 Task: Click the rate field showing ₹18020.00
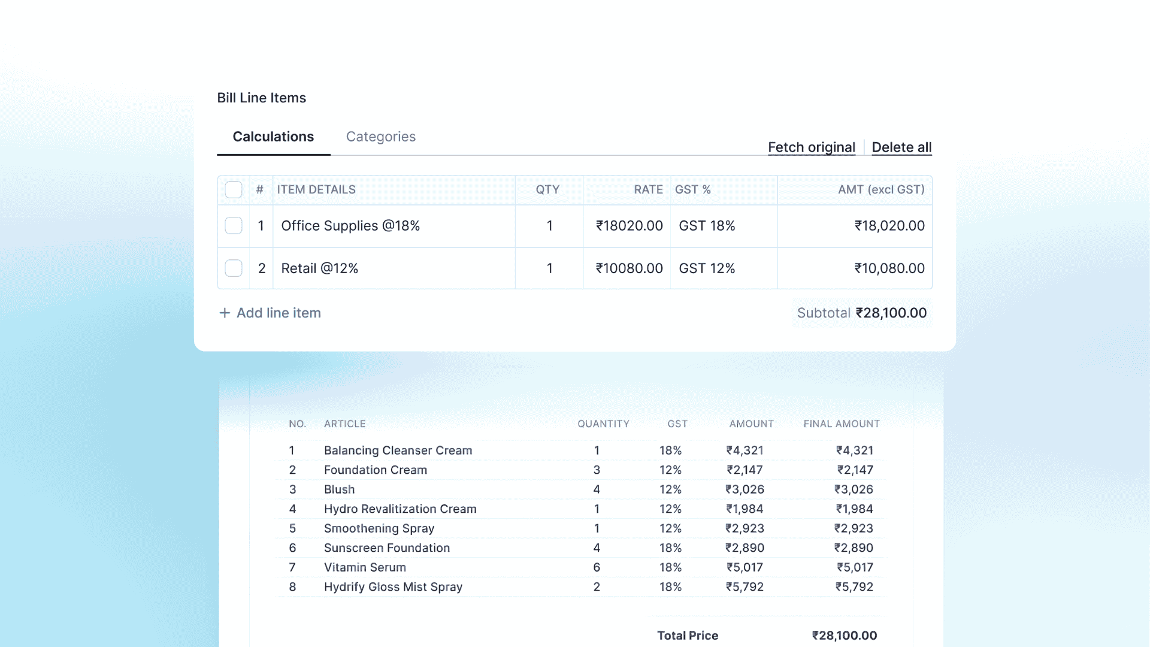(629, 226)
